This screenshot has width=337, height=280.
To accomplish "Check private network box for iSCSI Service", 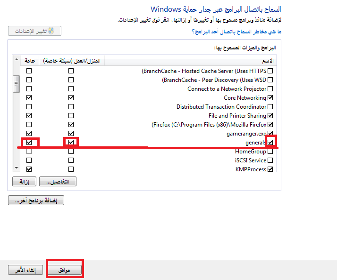I will coord(71,160).
